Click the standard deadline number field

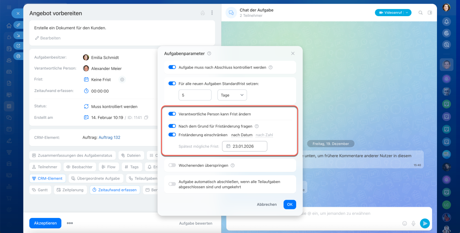point(195,95)
